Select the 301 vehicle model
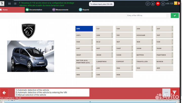This screenshot has width=182, height=103. click(124, 35)
